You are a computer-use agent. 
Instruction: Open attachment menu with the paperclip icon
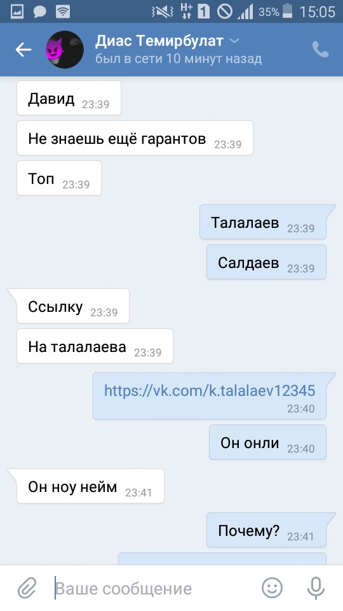tap(27, 588)
